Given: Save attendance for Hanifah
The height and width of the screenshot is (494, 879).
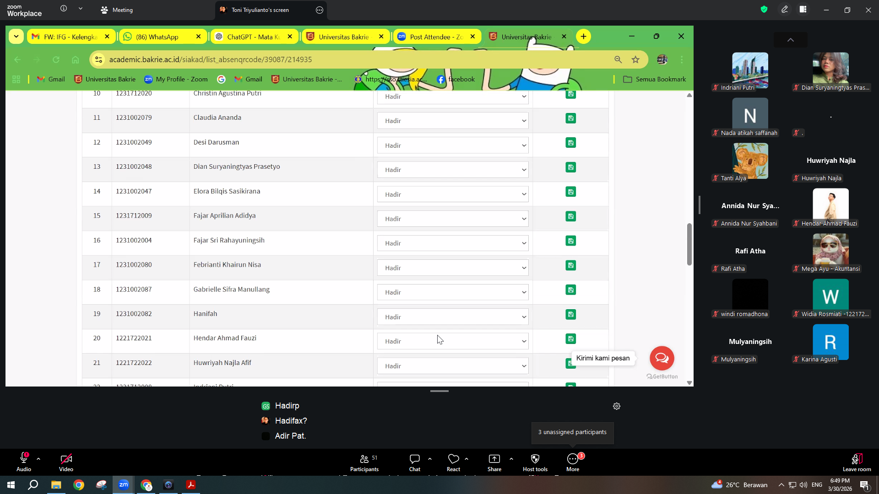Looking at the screenshot, I should [x=570, y=314].
